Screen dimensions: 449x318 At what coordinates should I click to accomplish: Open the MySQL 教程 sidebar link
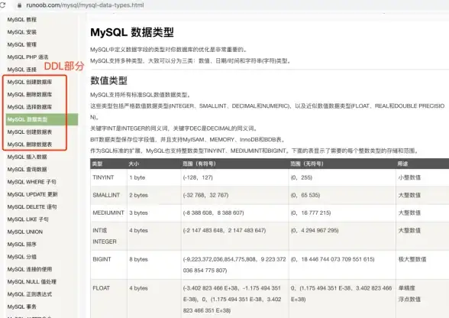pos(21,20)
